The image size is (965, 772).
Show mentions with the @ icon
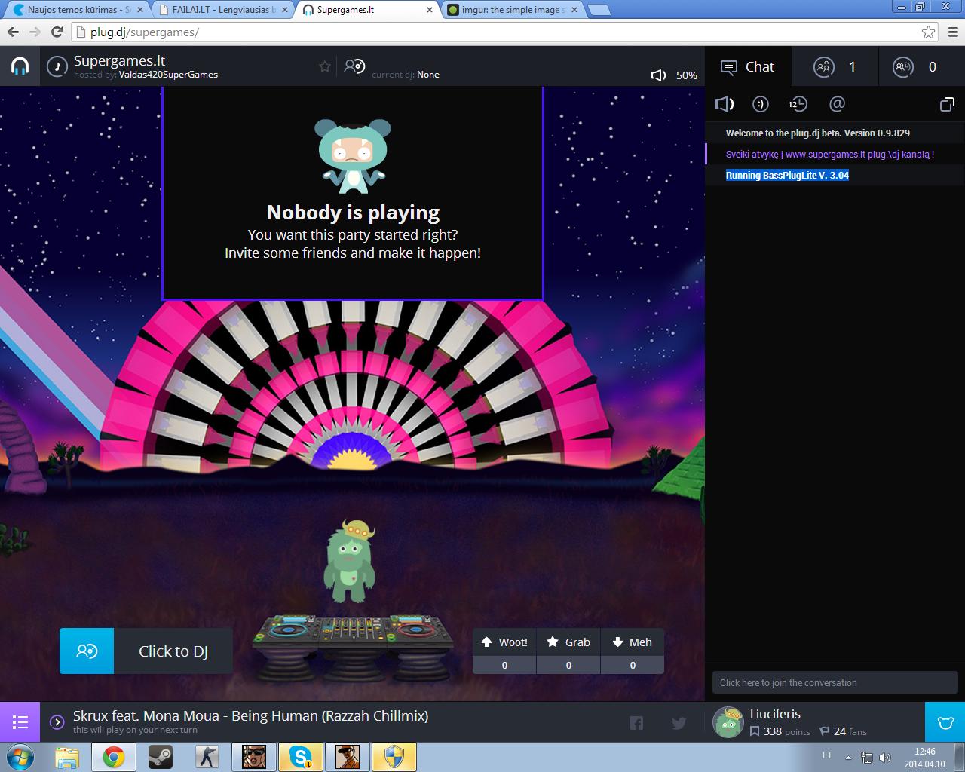point(837,104)
